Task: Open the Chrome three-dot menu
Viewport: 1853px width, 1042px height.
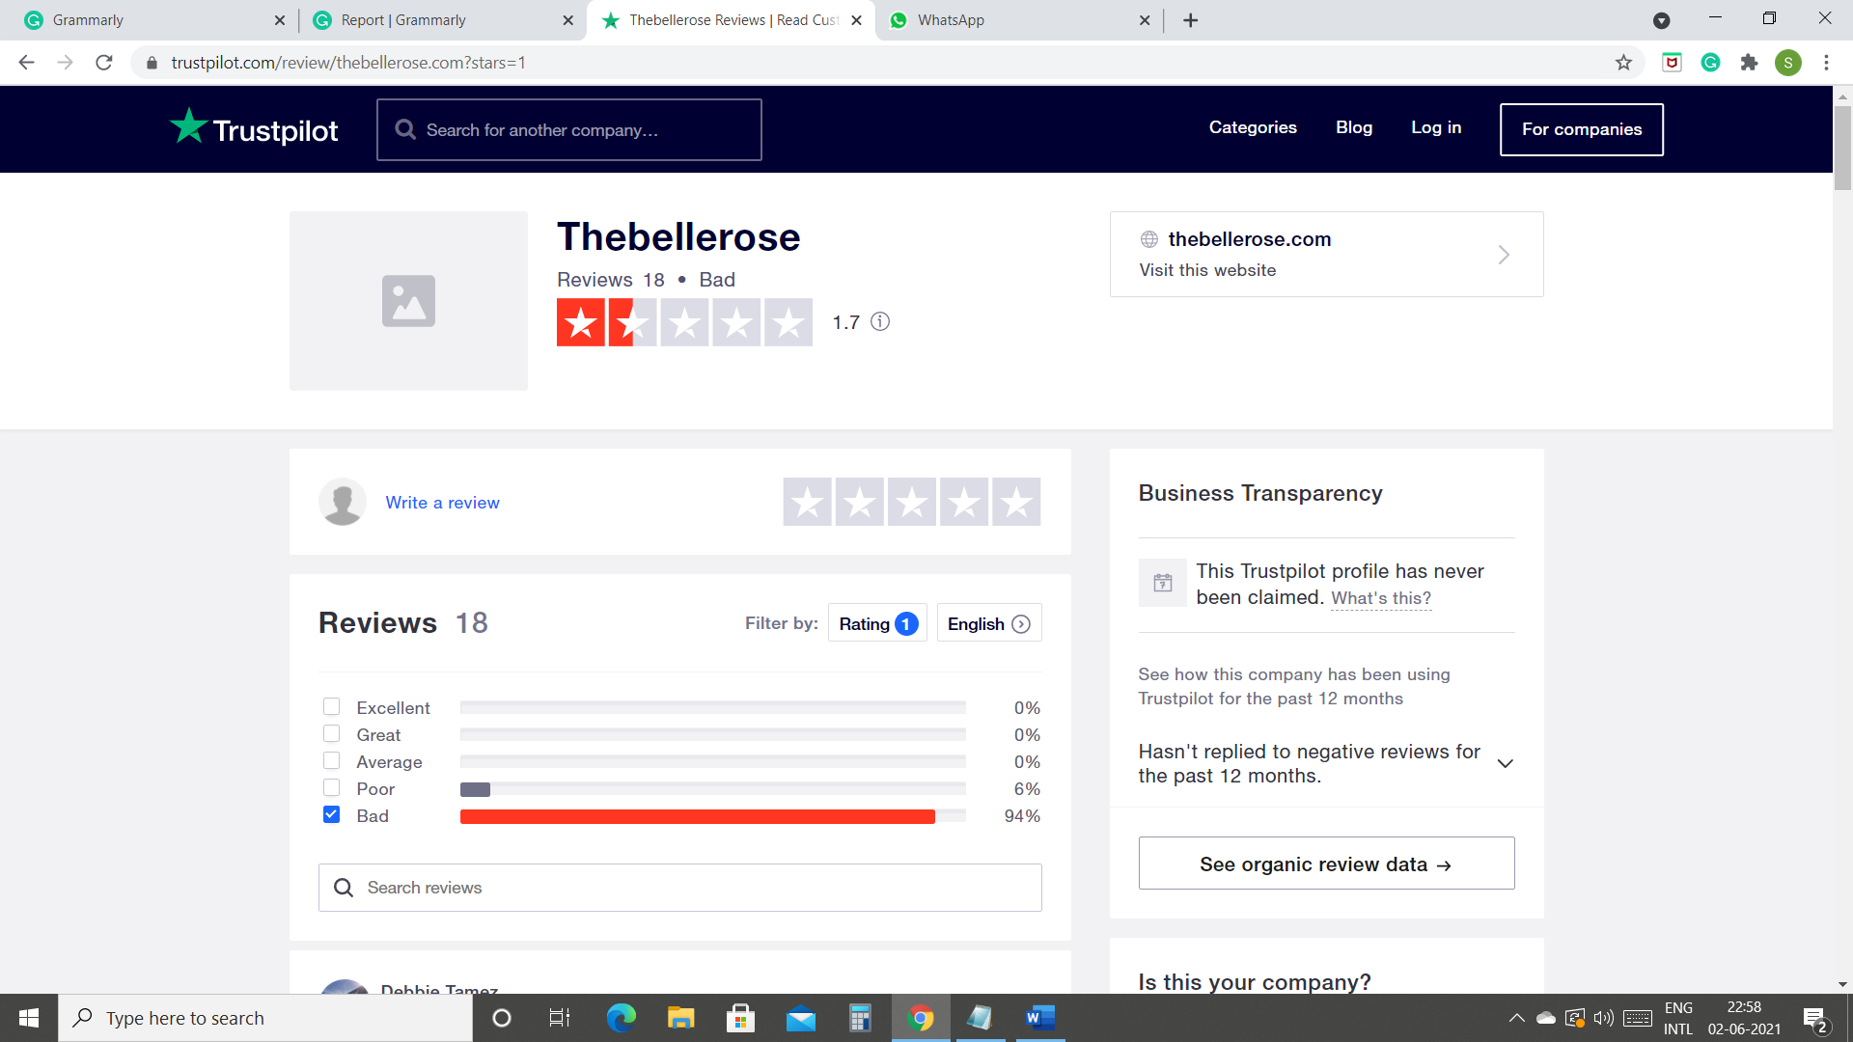Action: [x=1826, y=63]
